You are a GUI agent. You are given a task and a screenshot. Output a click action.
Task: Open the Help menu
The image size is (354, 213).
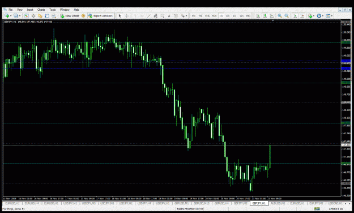pyautogui.click(x=76, y=10)
